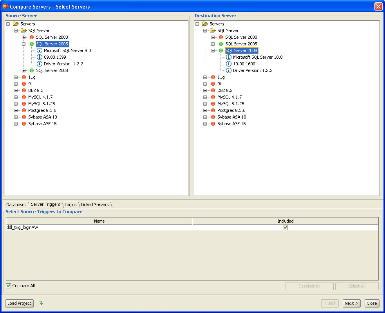
Task: Click the red status dot of destination Sybase ASA 10
Action: 213,117
